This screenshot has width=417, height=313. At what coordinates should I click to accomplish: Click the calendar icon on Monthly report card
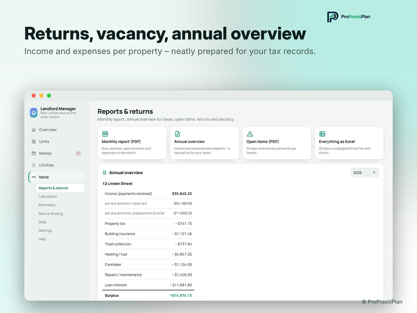(105, 134)
